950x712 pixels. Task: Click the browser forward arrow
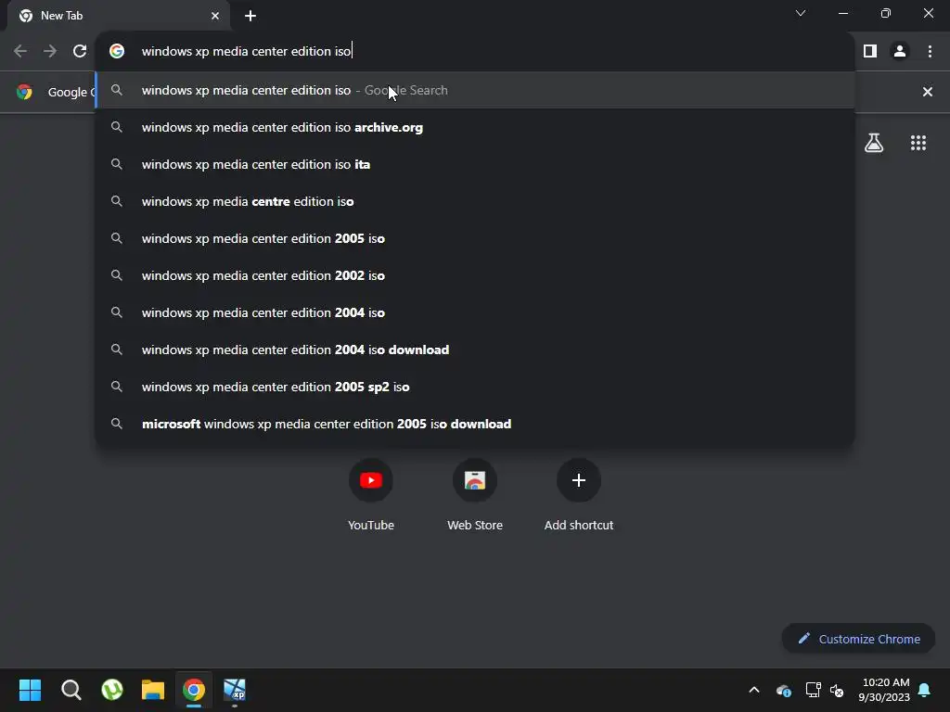[x=50, y=52]
